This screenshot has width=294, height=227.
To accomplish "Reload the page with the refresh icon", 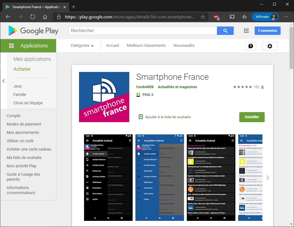I will [33, 17].
